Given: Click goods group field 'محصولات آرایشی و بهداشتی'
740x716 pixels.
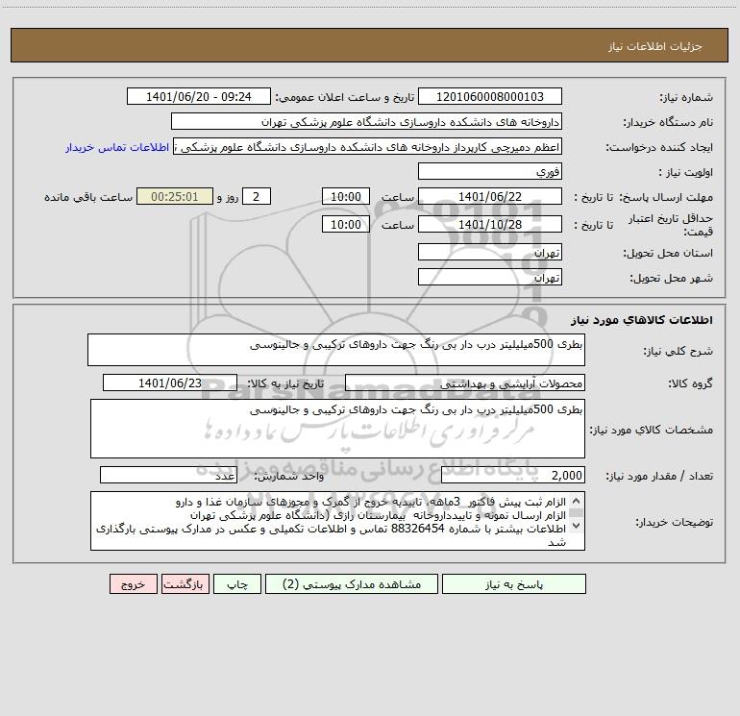Looking at the screenshot, I should coord(465,383).
